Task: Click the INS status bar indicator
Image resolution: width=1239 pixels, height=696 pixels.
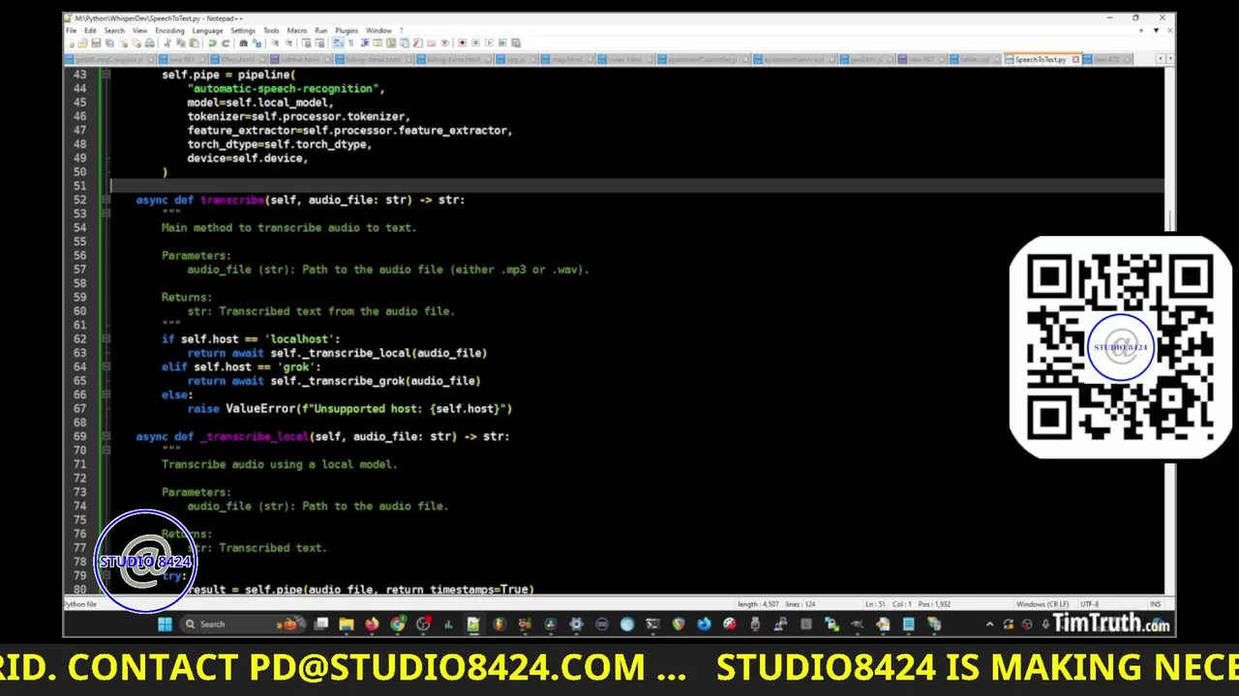Action: [1155, 604]
